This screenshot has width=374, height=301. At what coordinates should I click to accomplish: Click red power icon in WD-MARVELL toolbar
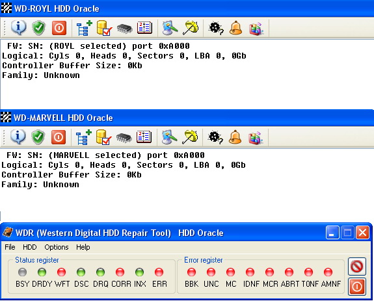[59, 137]
